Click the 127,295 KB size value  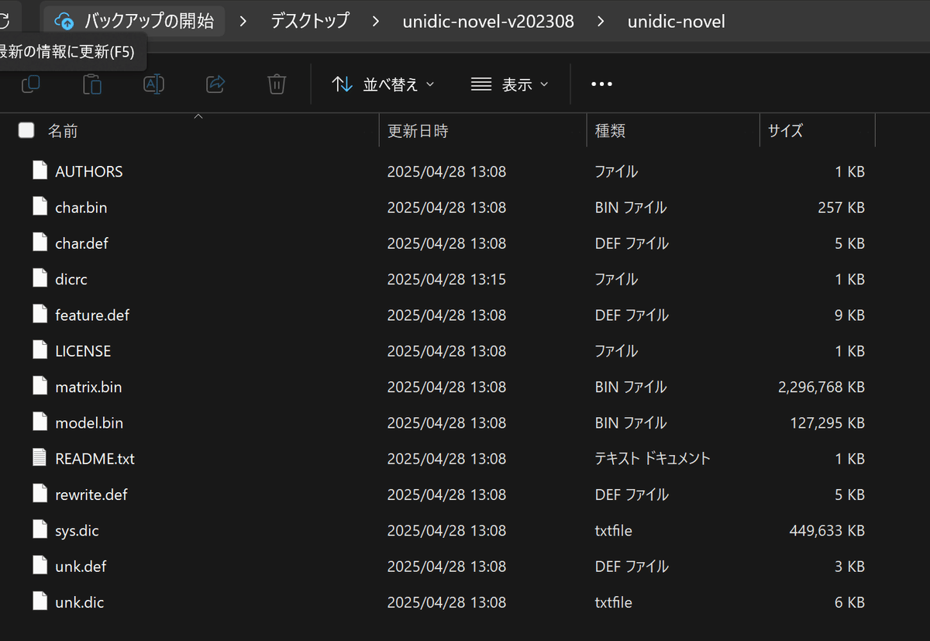coord(827,422)
